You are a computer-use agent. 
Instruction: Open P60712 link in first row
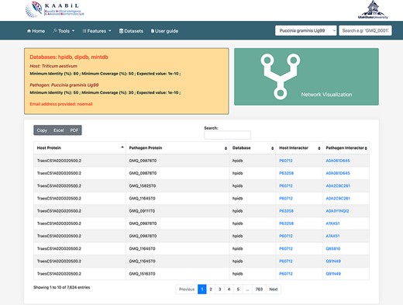tap(286, 161)
